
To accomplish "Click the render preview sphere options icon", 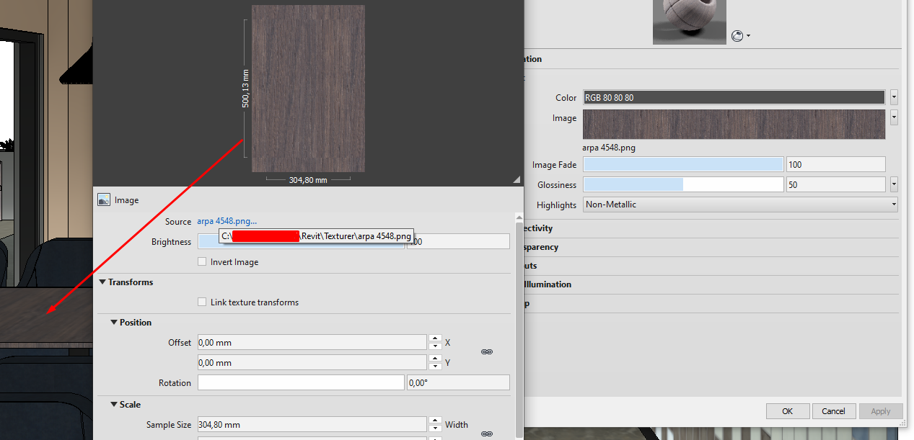I will coord(737,35).
